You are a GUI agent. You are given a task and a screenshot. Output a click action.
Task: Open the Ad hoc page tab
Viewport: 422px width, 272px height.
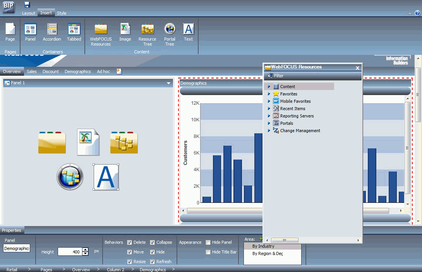[103, 71]
